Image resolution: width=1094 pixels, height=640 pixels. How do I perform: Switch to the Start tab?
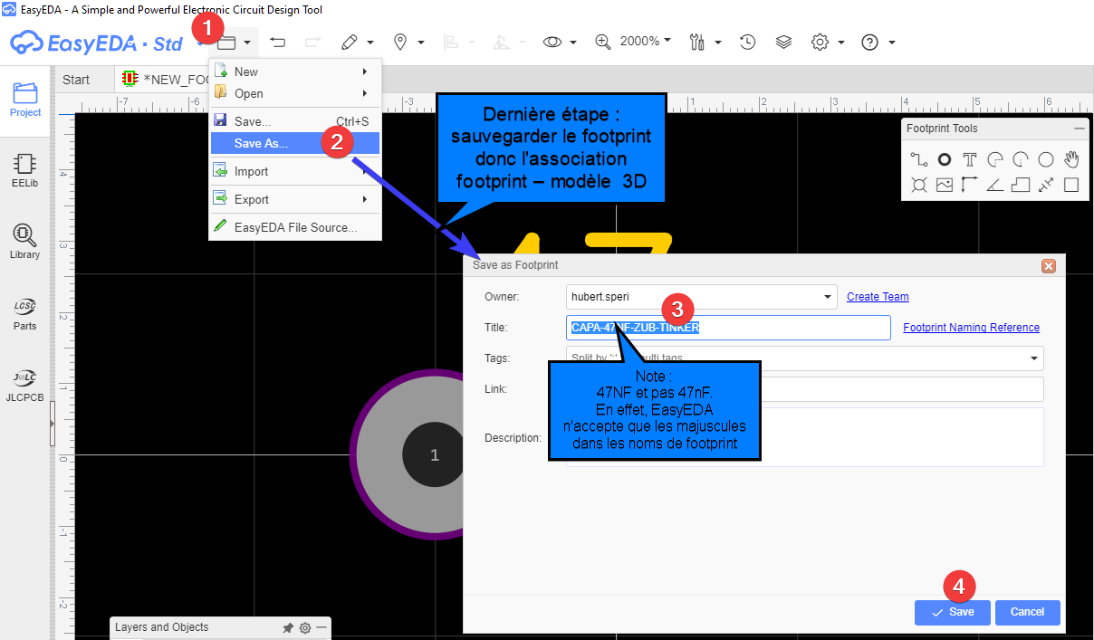(x=76, y=80)
